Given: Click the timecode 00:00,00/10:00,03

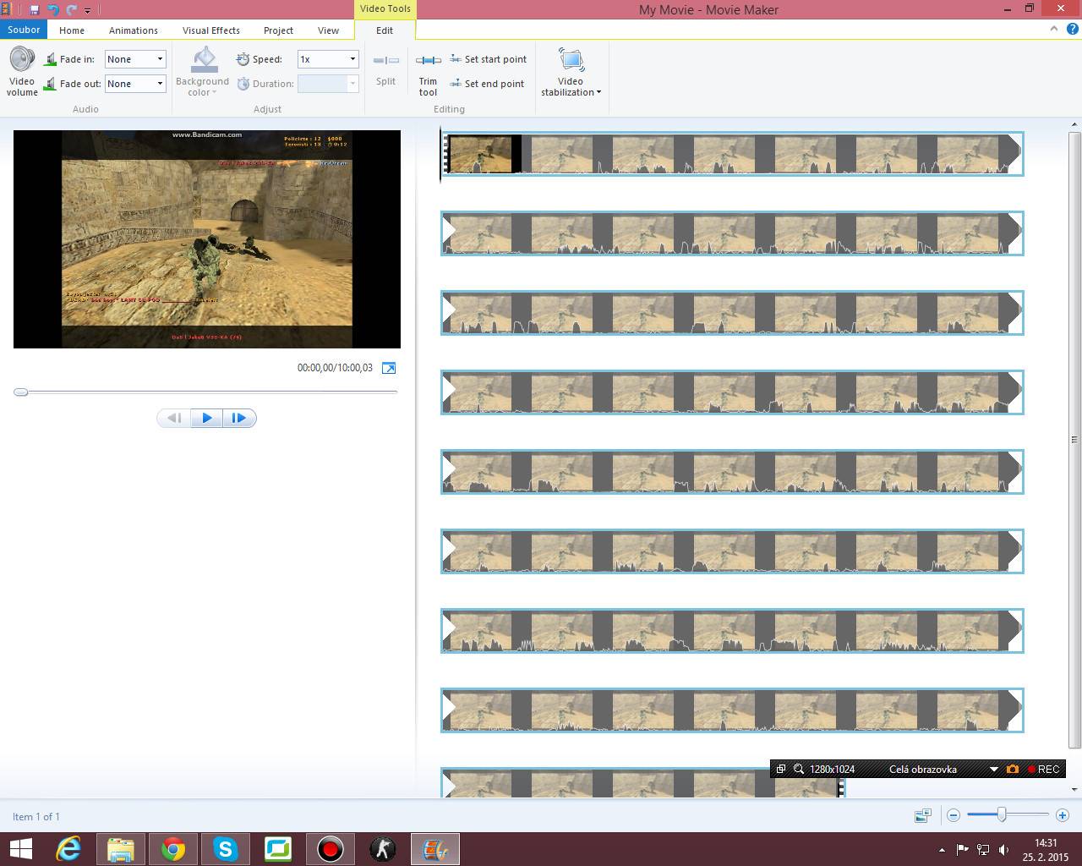Looking at the screenshot, I should 335,368.
